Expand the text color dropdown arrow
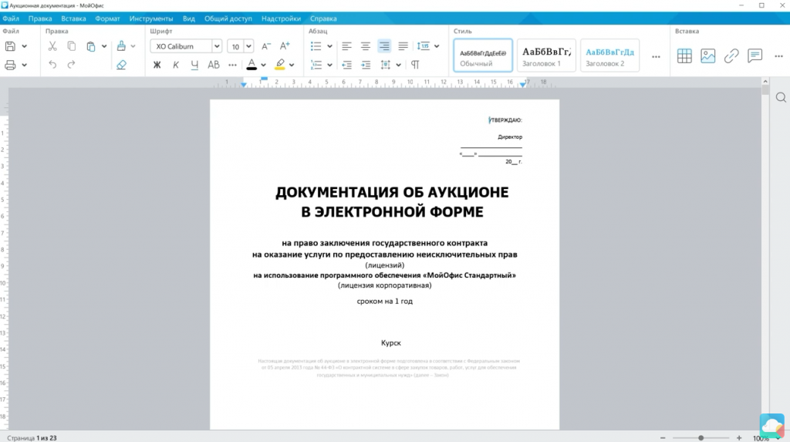Viewport: 790px width, 442px height. coord(263,65)
